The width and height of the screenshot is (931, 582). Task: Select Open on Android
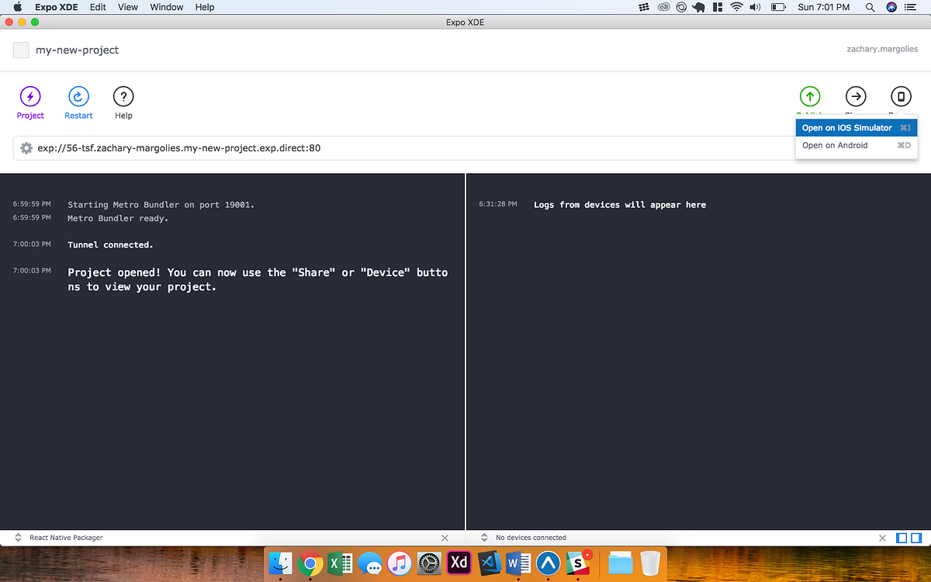(x=857, y=145)
